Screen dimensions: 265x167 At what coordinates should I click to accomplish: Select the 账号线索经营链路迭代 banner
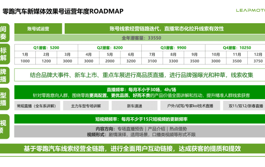click(x=165, y=29)
